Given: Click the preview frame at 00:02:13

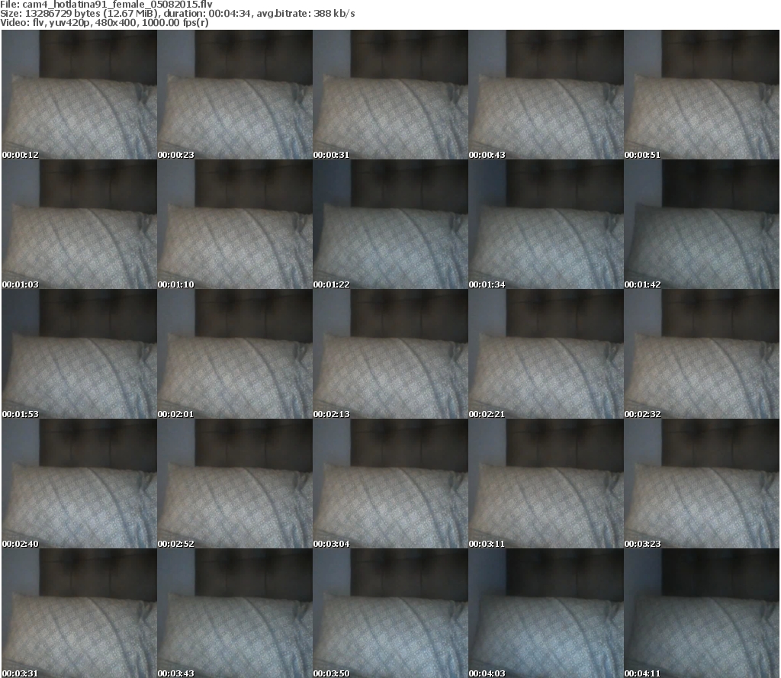Looking at the screenshot, I should point(390,354).
